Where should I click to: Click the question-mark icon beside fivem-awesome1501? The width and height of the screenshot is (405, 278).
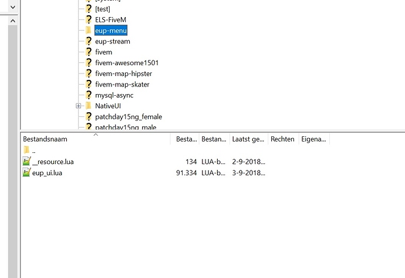coord(89,62)
